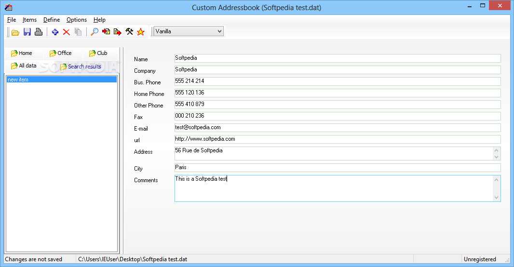Click the import data toolbar icon
The image size is (514, 267).
coord(106,32)
